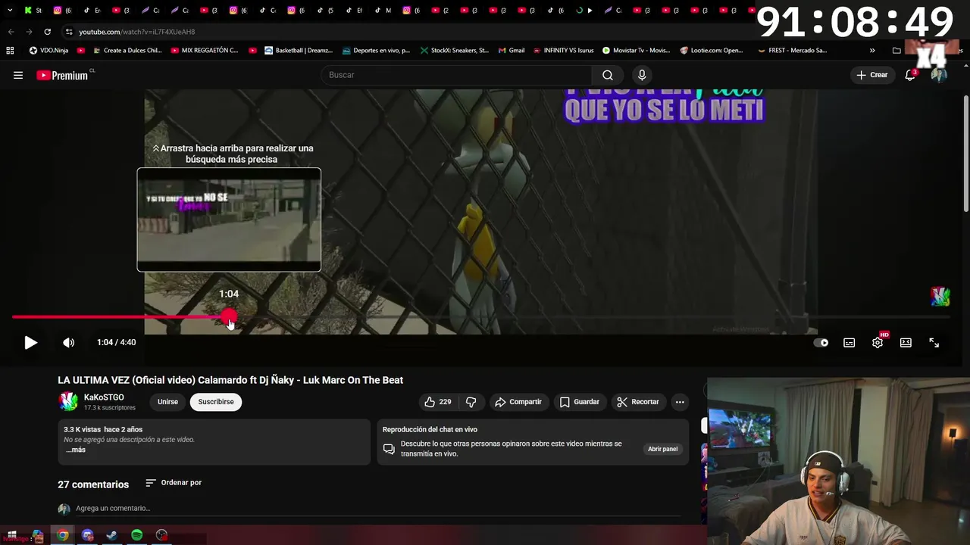Share the video with Compartir
Screen dimensions: 970x545
point(518,402)
